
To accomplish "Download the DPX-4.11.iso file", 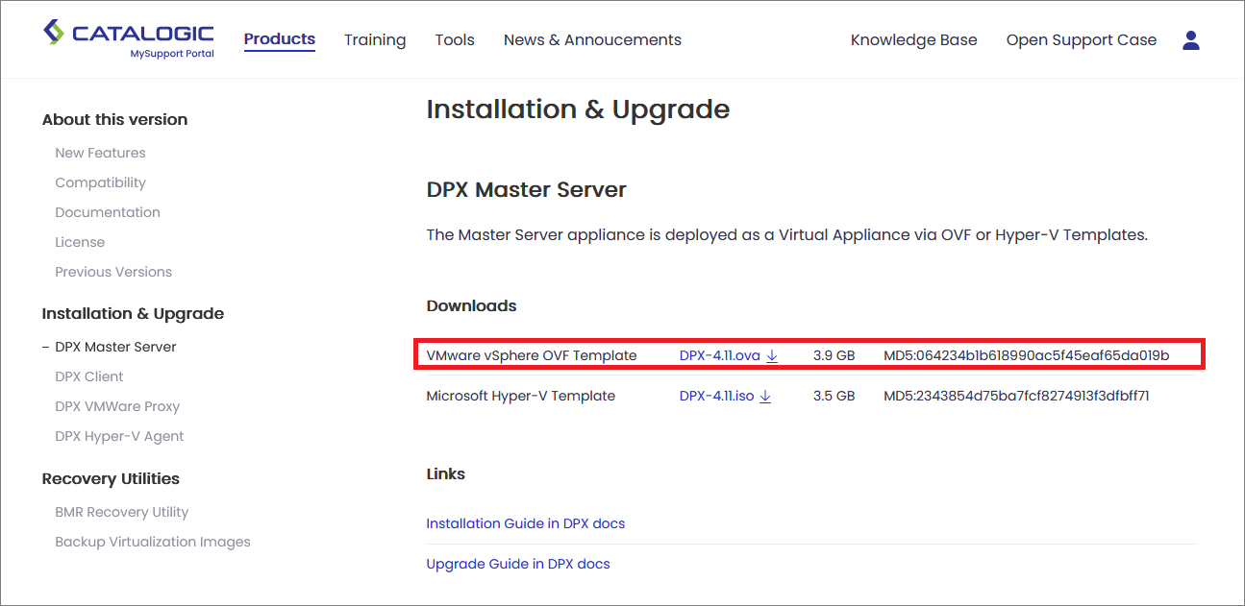I will (x=716, y=396).
